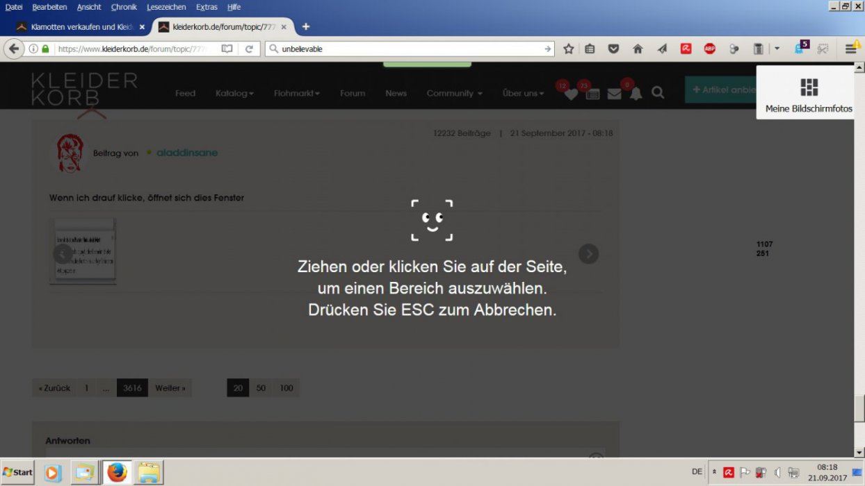Expand the Katalog dropdown menu

(x=234, y=93)
